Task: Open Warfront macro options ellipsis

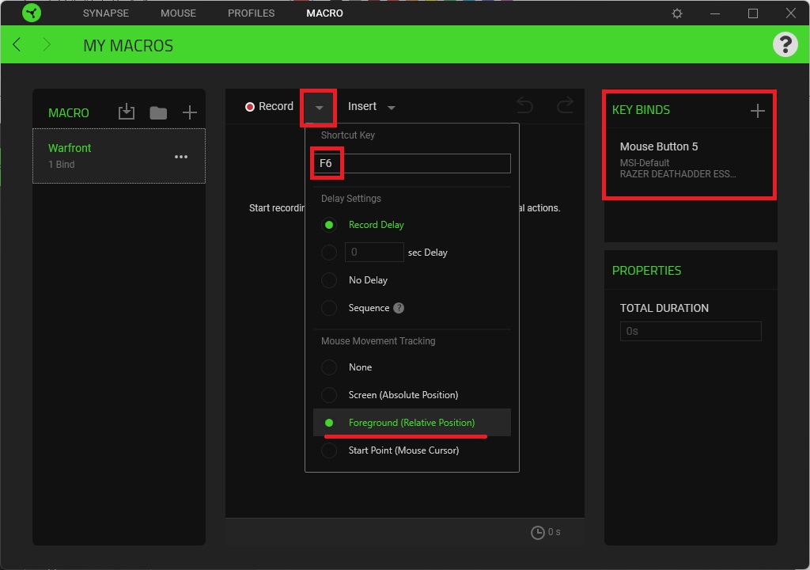Action: tap(181, 157)
